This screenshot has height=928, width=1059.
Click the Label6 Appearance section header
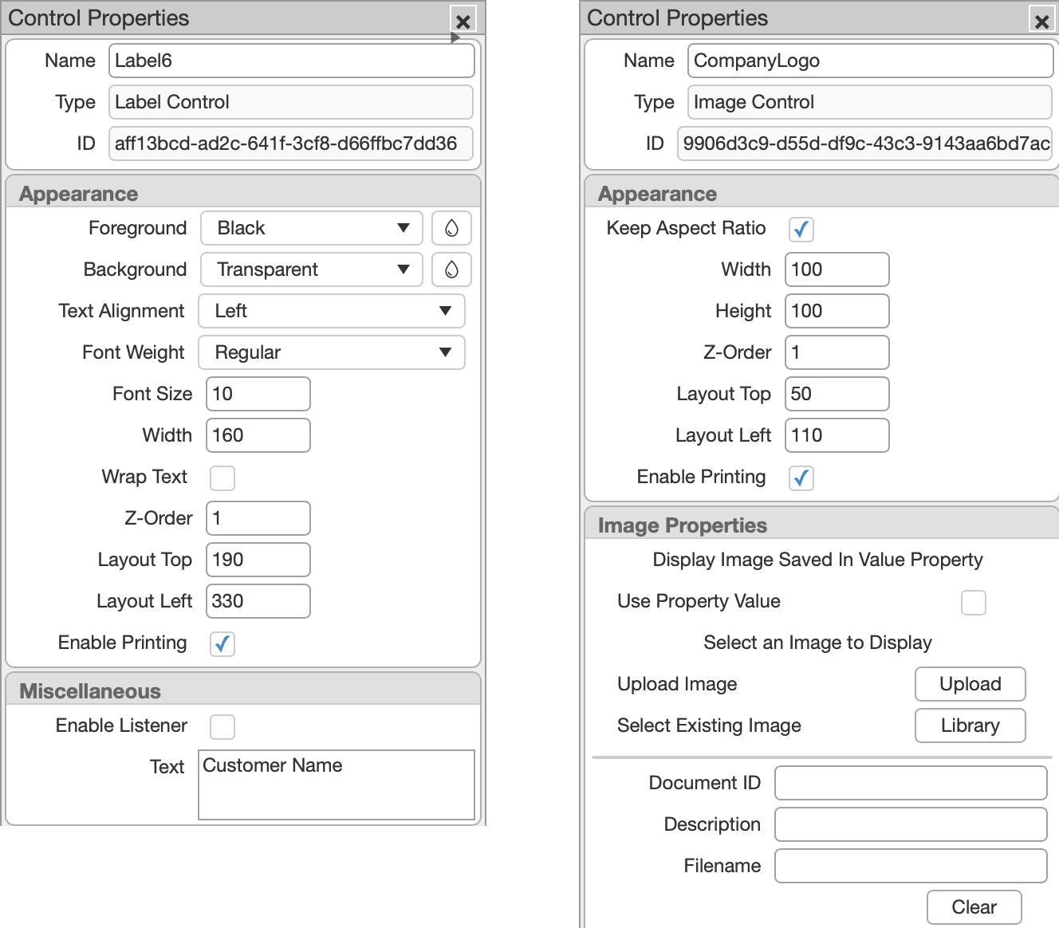click(x=243, y=193)
